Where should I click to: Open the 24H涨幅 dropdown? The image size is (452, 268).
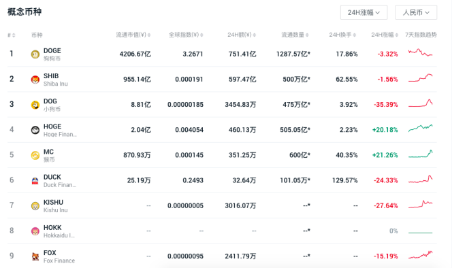(364, 12)
